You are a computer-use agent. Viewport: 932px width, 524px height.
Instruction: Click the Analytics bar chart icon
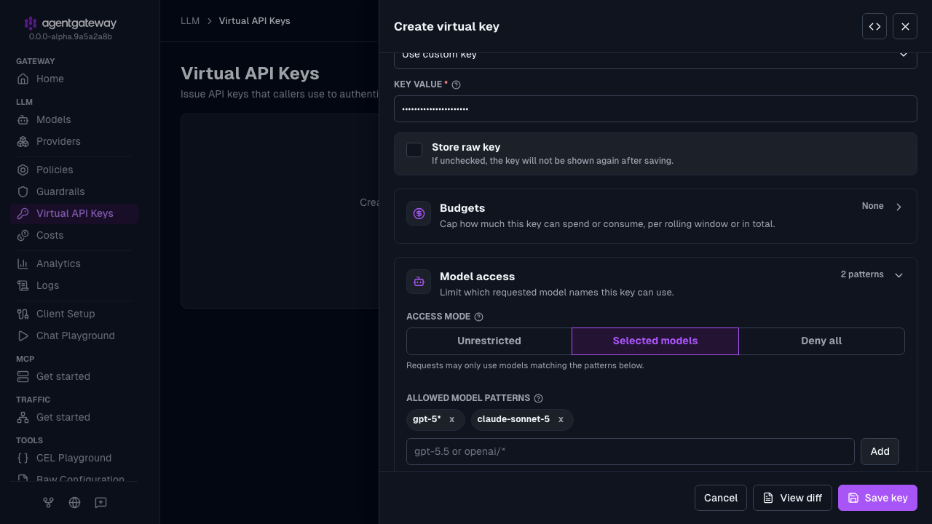point(23,263)
